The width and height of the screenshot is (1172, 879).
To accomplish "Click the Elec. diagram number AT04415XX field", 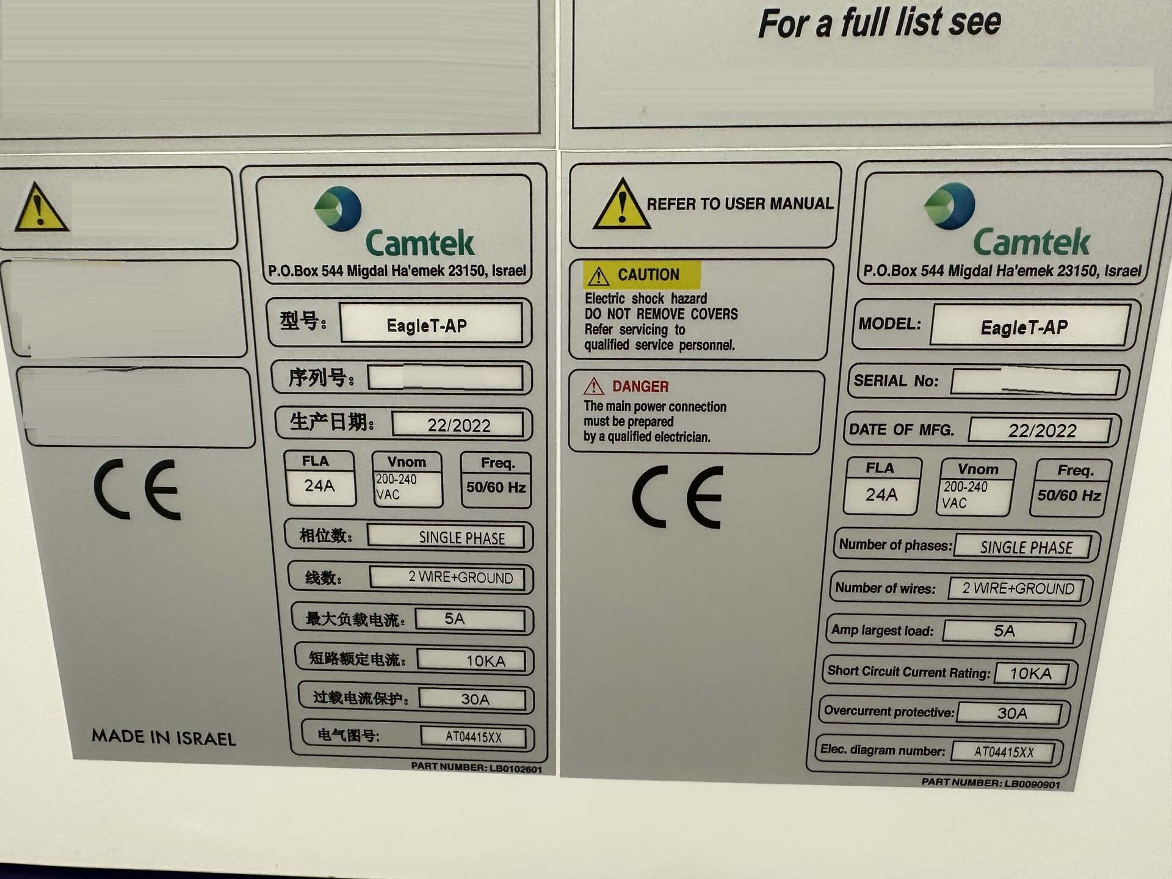I will coord(1003,752).
